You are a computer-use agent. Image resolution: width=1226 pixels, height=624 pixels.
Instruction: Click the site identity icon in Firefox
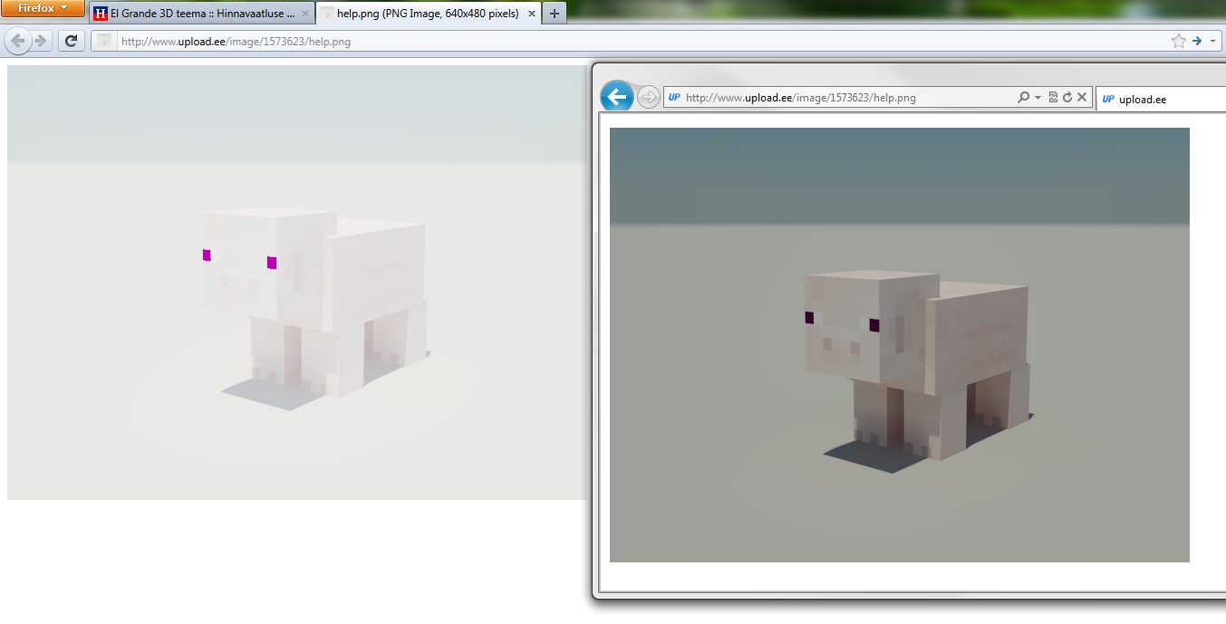(x=105, y=41)
